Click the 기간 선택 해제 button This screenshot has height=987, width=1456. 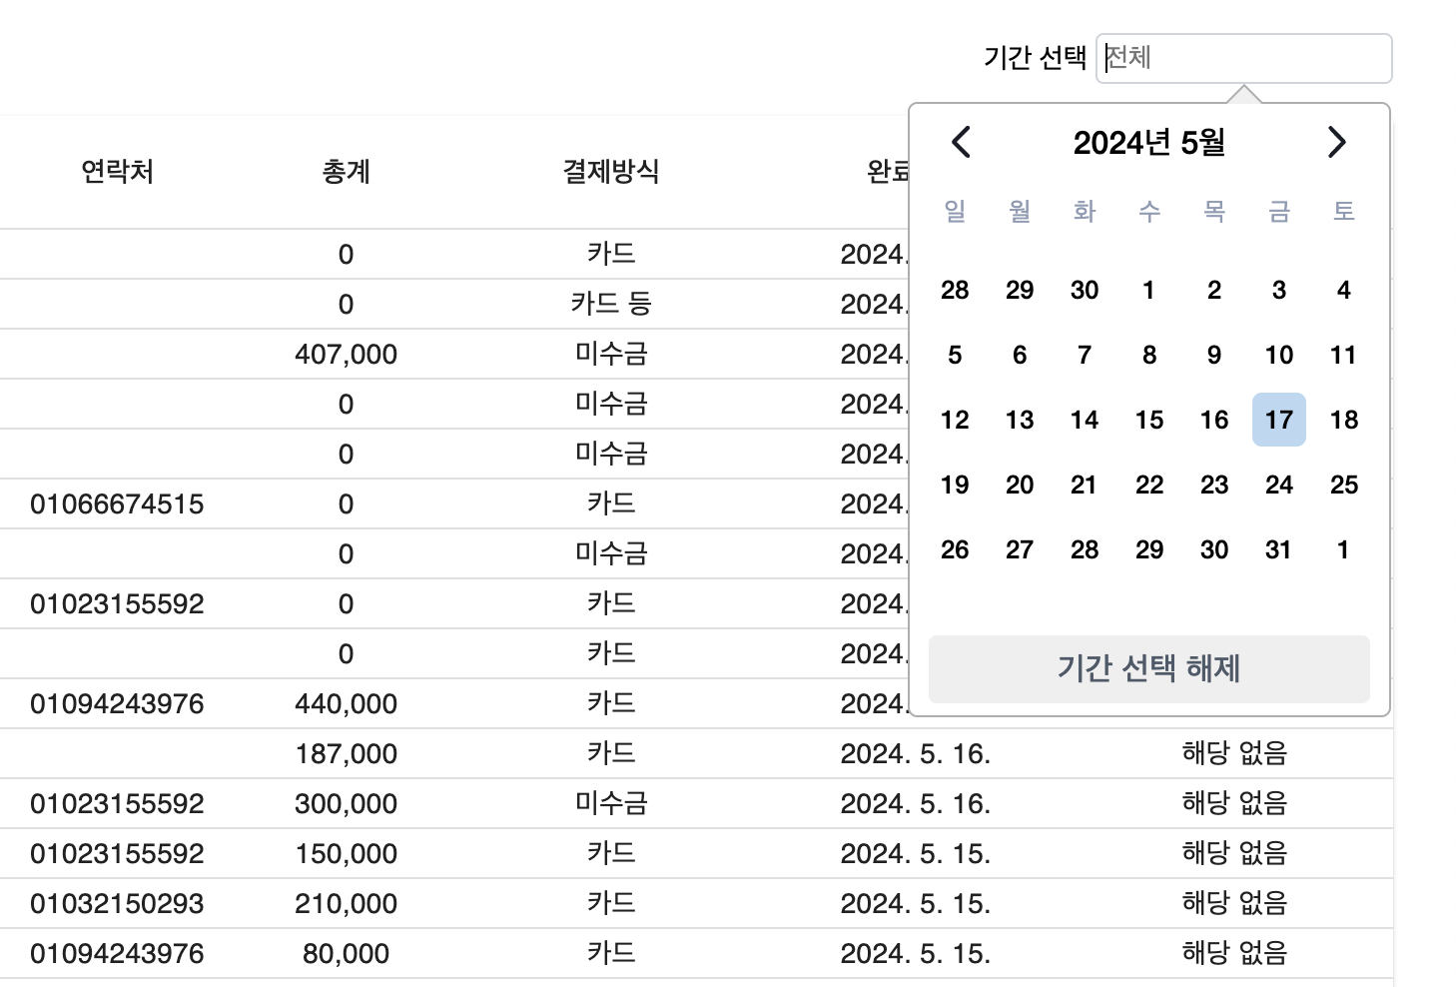pos(1148,668)
